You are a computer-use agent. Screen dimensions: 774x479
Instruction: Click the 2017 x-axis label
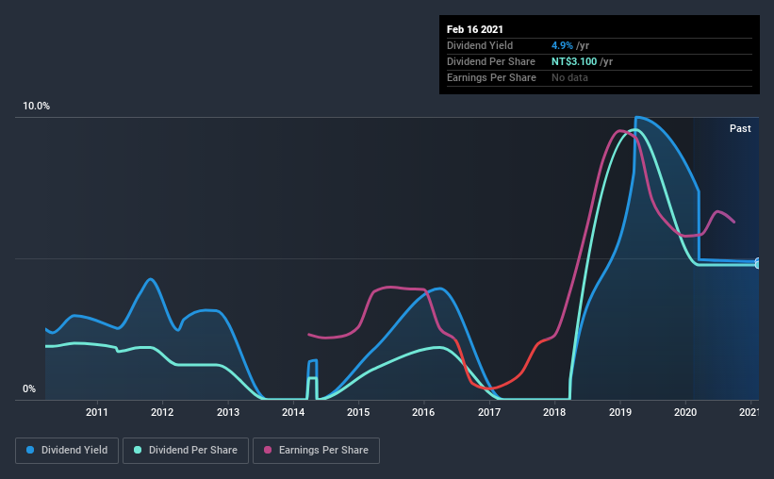click(489, 412)
